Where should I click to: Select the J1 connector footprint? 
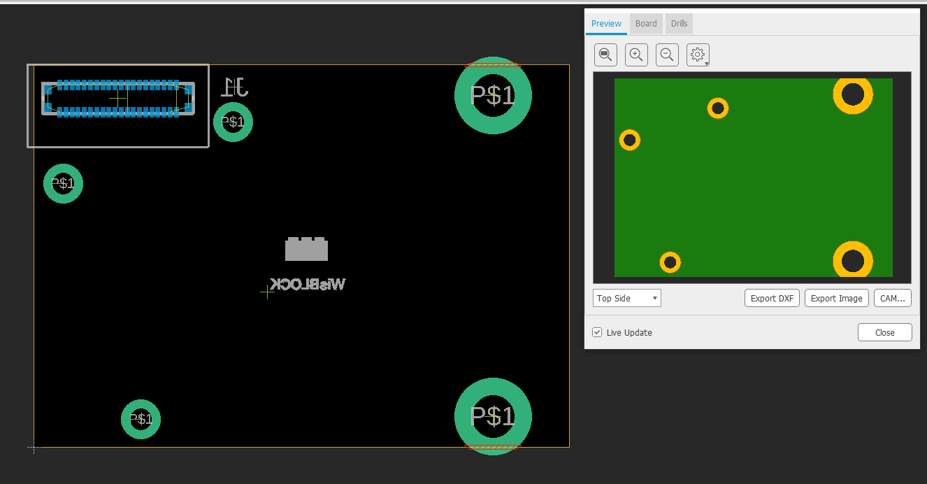point(117,98)
